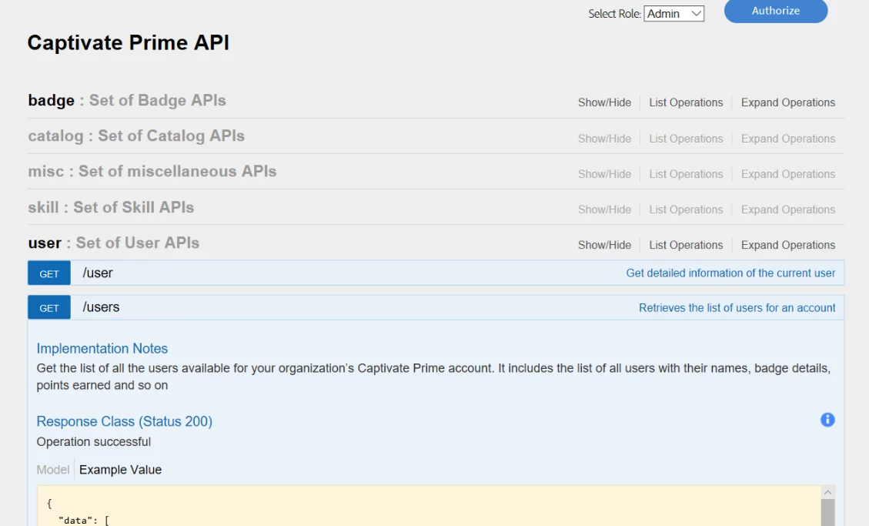Click Expand Operations for the catalog section
Screen dimensions: 869x526
787,139
